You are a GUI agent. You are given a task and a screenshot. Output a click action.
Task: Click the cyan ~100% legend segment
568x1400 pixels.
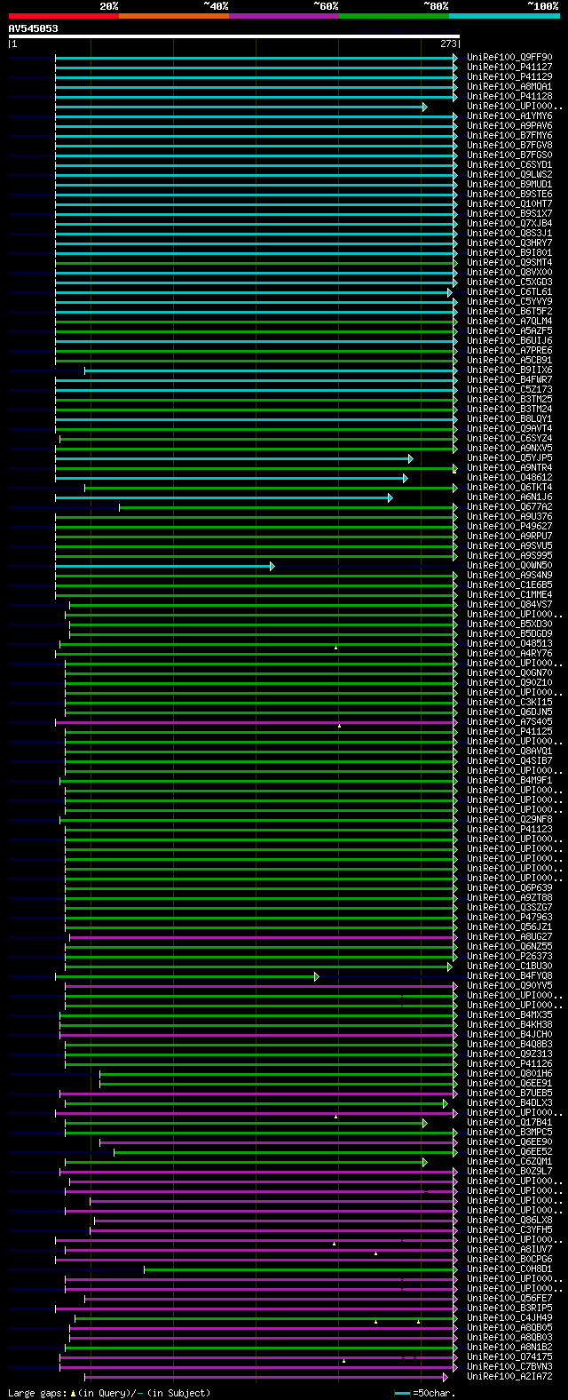[x=504, y=16]
